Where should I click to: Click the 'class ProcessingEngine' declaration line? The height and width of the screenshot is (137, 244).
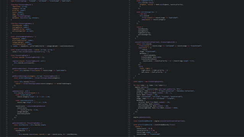tap(20, 56)
